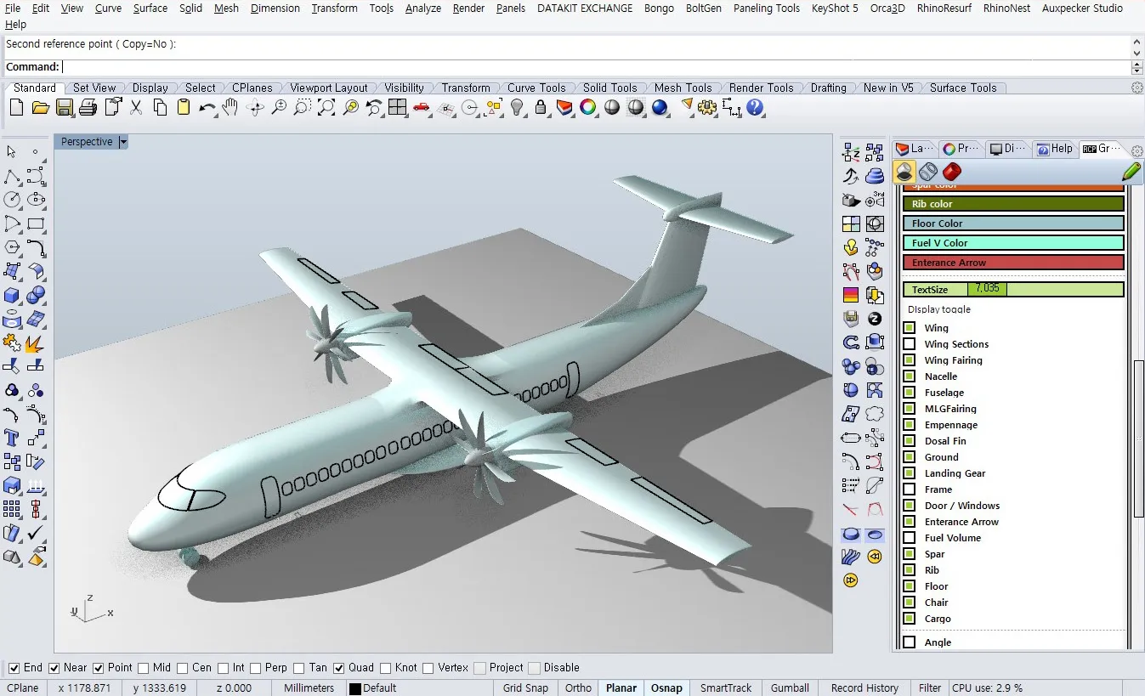Enable the Wing Sections display checkbox
Screen dimensions: 1145x696
point(910,344)
